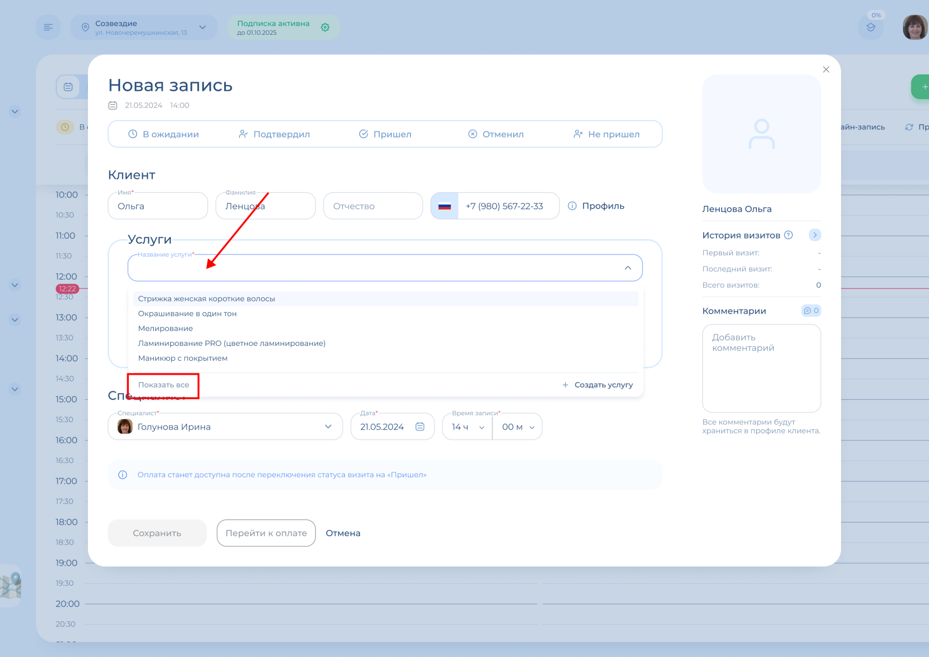The height and width of the screenshot is (657, 929).
Task: Open the hamburger menu icon
Action: (x=48, y=28)
